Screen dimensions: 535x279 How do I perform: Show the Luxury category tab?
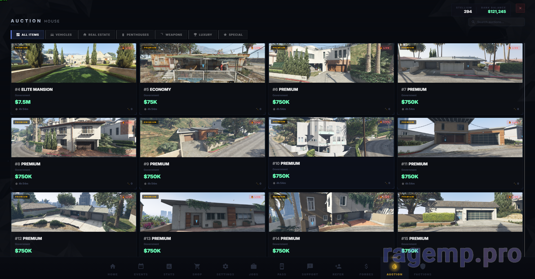coord(203,35)
